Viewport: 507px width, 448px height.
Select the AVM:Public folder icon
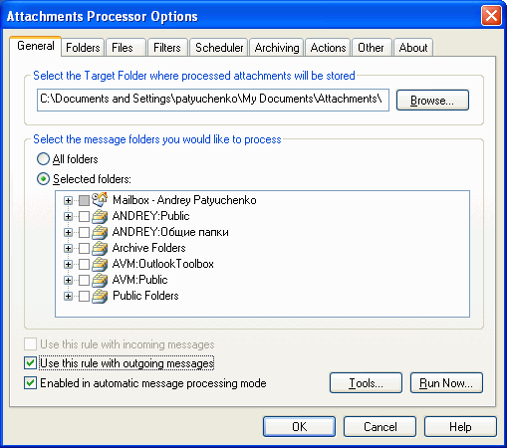100,280
